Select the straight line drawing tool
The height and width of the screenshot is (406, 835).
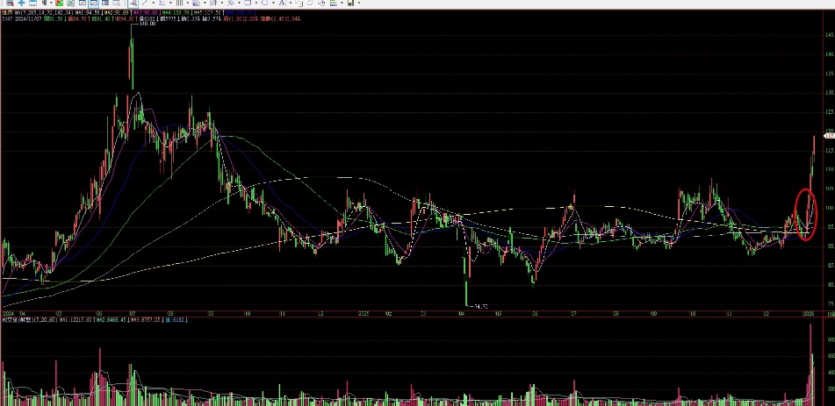(145, 4)
